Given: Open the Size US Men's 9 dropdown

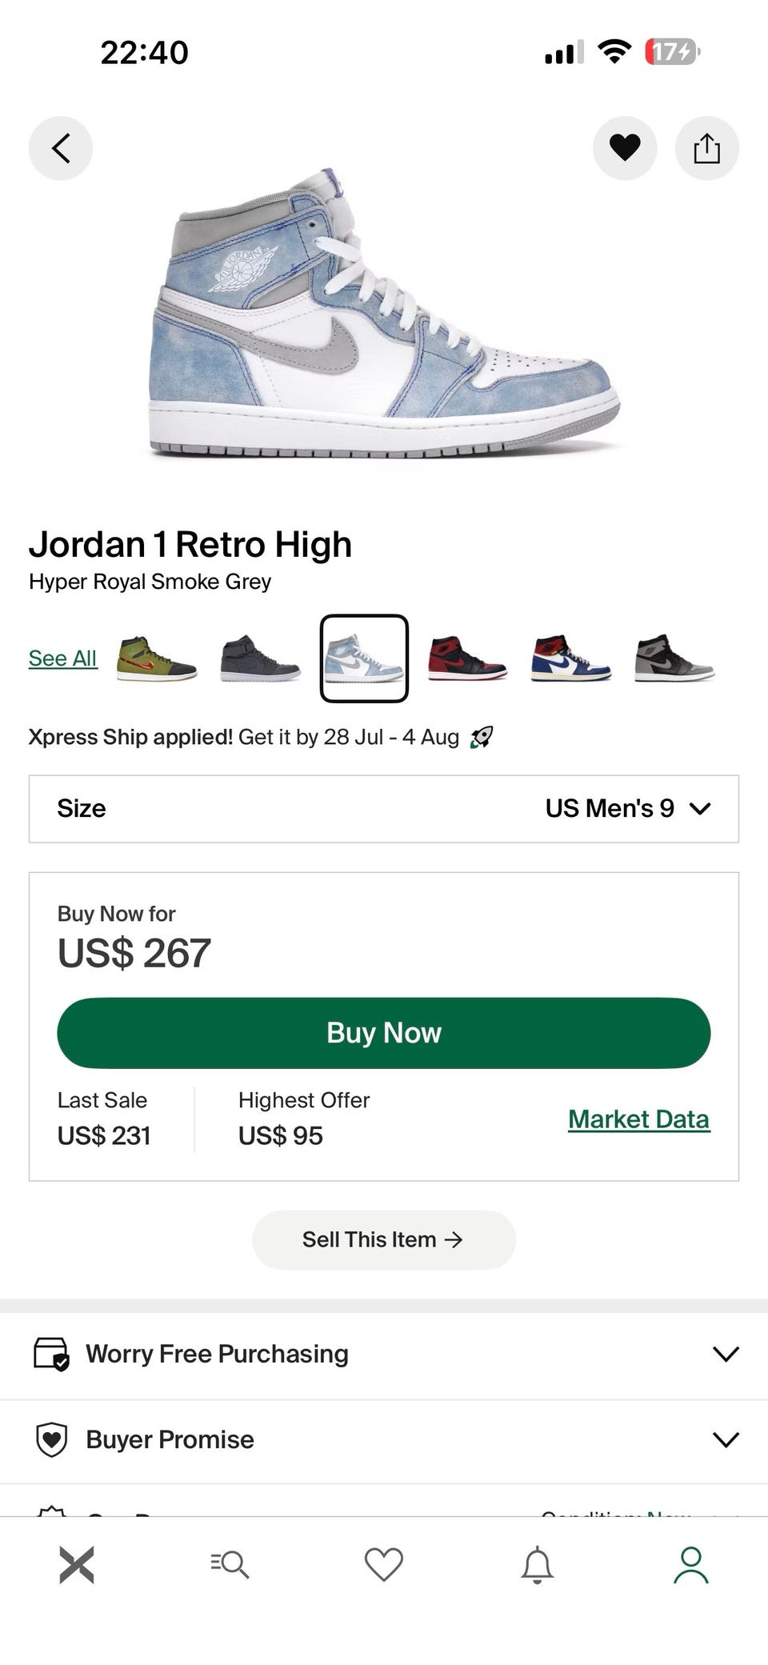Looking at the screenshot, I should point(384,809).
